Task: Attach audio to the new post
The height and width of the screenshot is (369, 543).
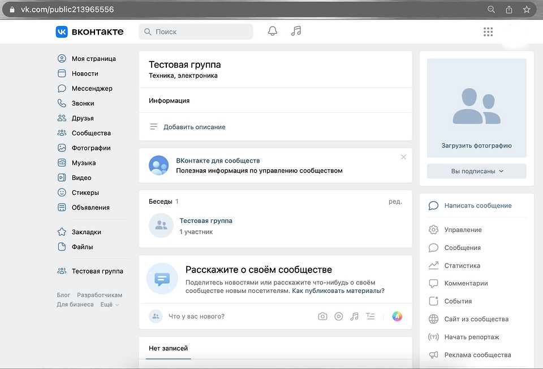Action: click(x=354, y=316)
